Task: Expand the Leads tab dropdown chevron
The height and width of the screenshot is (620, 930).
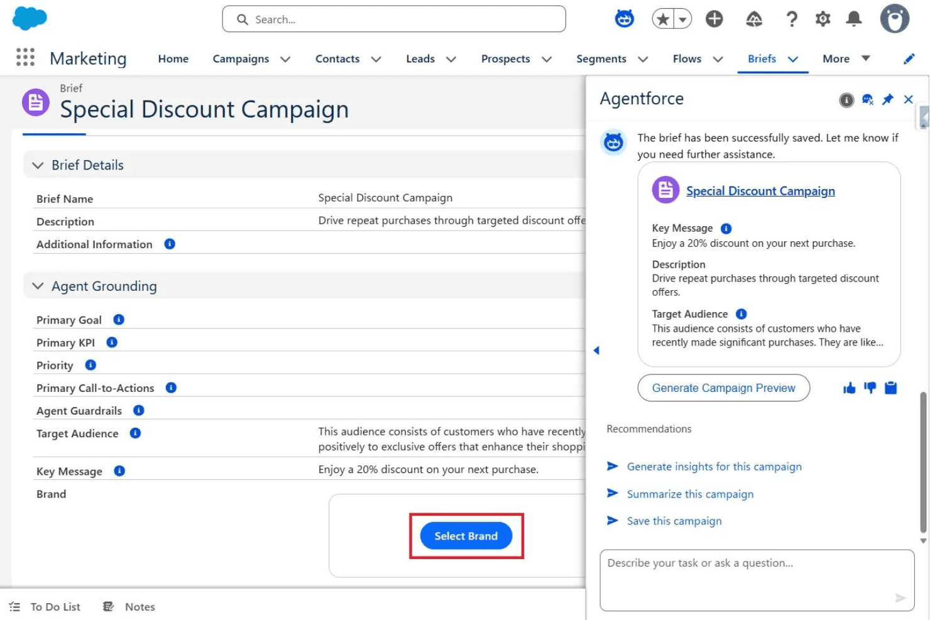Action: tap(451, 59)
